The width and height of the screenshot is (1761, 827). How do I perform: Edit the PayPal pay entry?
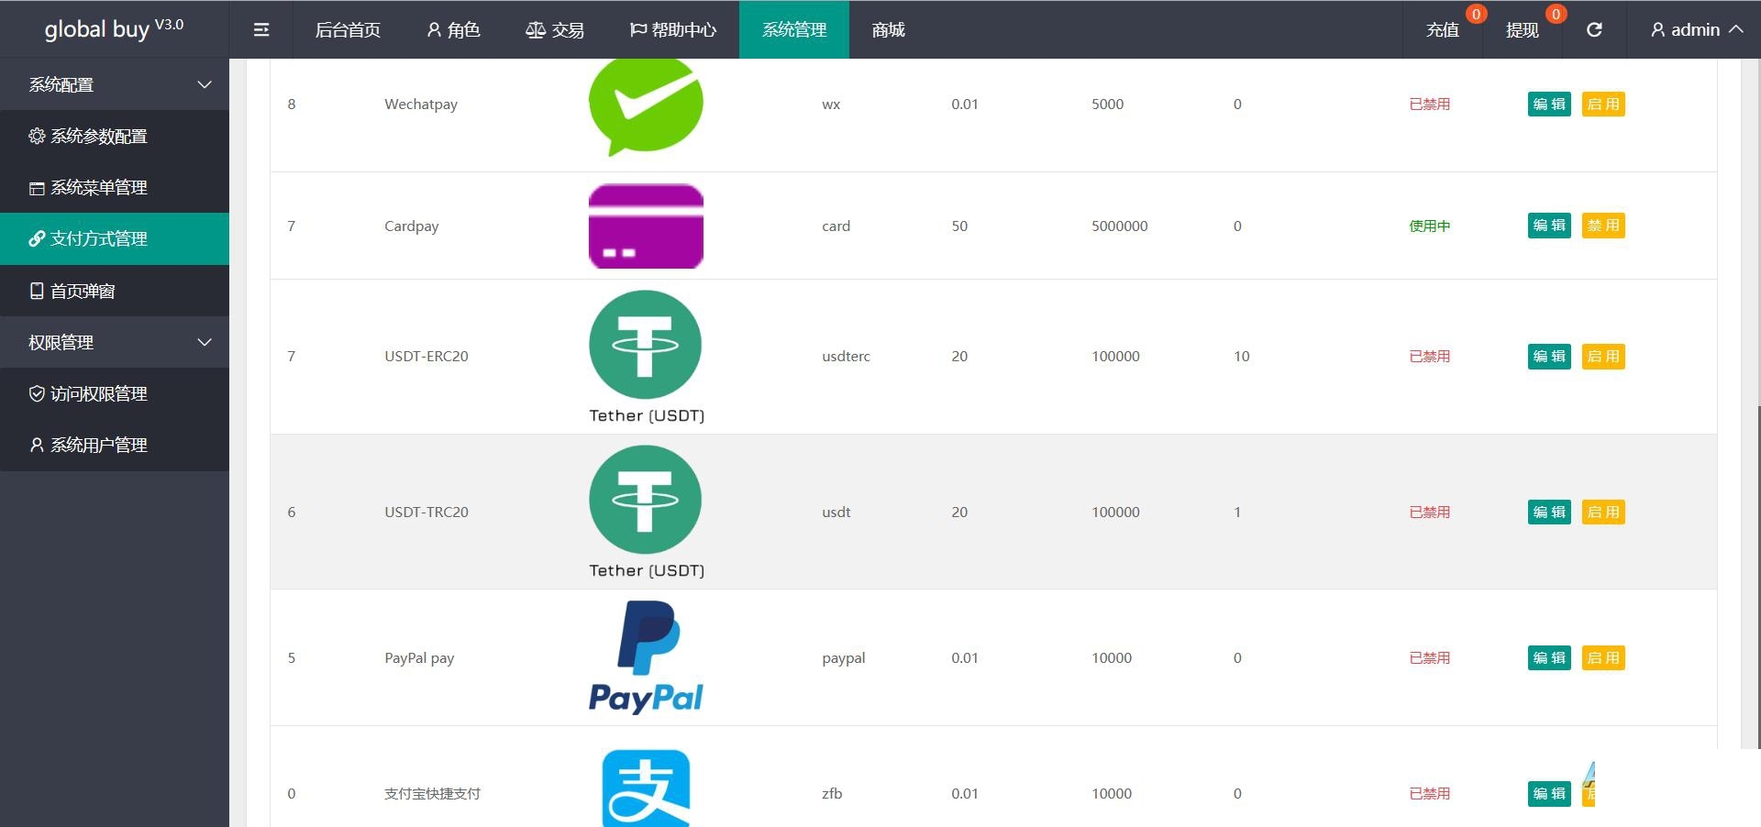coord(1549,657)
